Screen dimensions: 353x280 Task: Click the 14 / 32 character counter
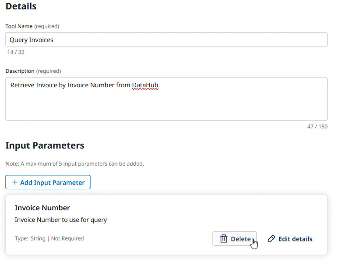[x=16, y=52]
